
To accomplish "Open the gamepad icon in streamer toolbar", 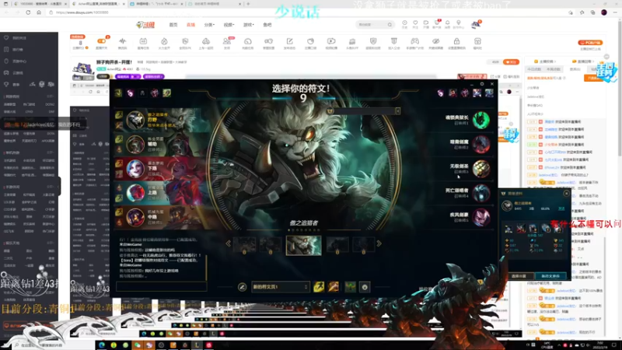I will 414,41.
